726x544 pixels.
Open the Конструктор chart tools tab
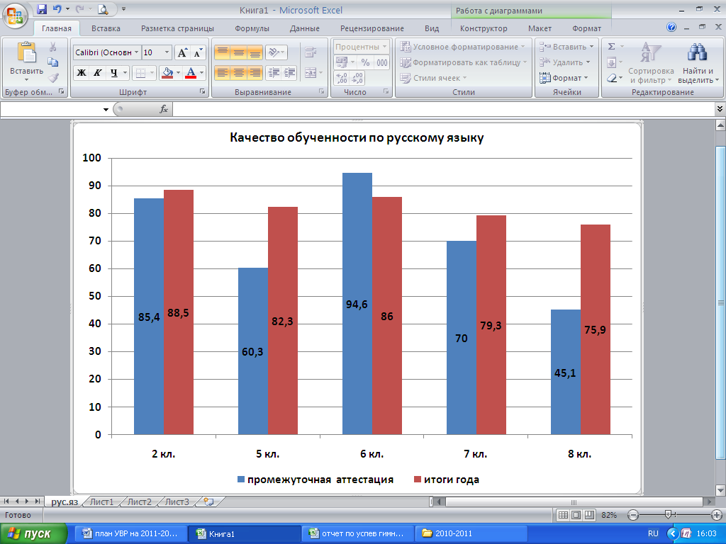point(484,28)
